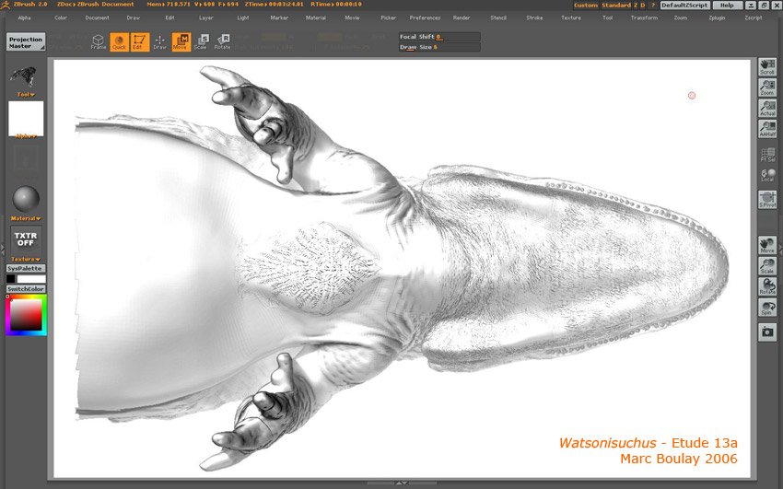Click the ZBrush logo icon
Image resolution: width=783 pixels, height=489 pixels.
[5, 5]
